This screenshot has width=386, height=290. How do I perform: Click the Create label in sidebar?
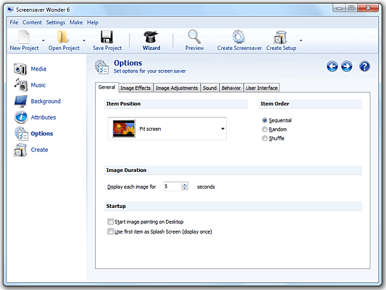point(40,150)
